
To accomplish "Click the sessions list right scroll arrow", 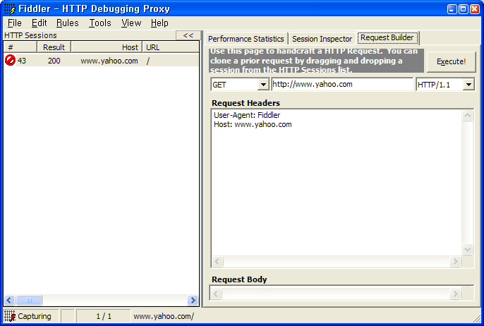I will (193, 300).
